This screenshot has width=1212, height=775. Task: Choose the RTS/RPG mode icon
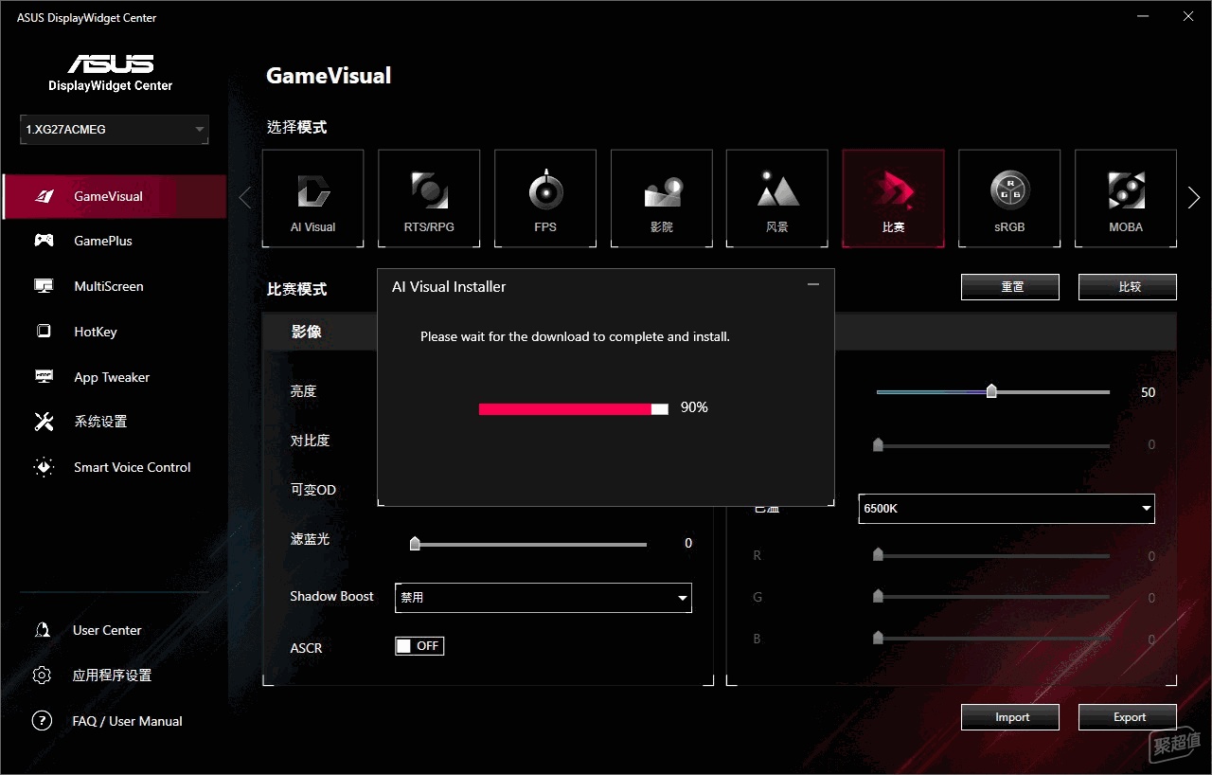429,198
